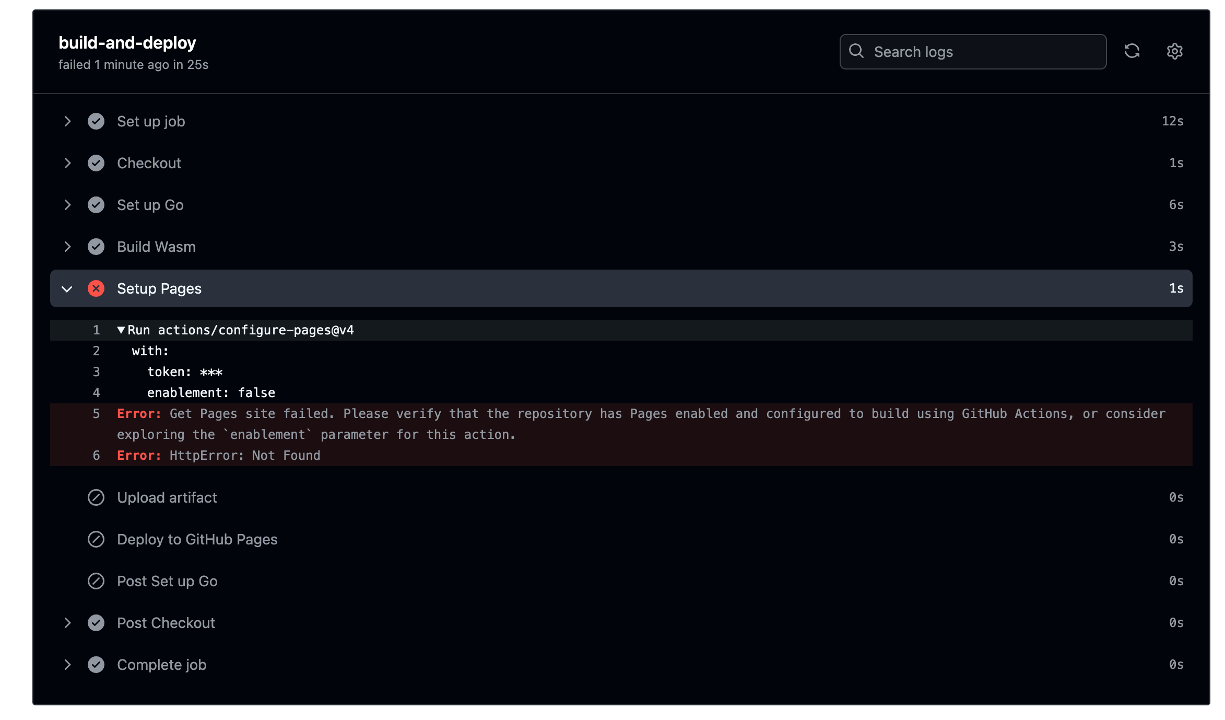Click the 1s duration of Setup Pages
Screen dimensions: 1225x720
[1176, 288]
